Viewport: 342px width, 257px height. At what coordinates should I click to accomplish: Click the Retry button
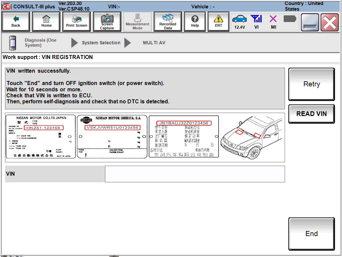[311, 84]
